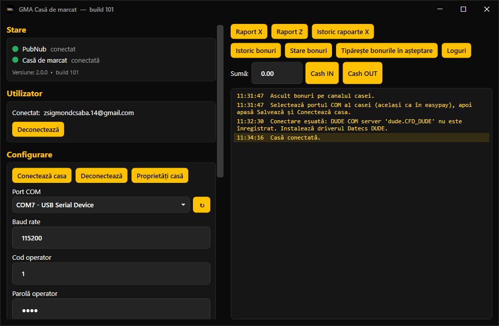Open the Port COM dropdown
This screenshot has height=326, width=499.
[101, 205]
